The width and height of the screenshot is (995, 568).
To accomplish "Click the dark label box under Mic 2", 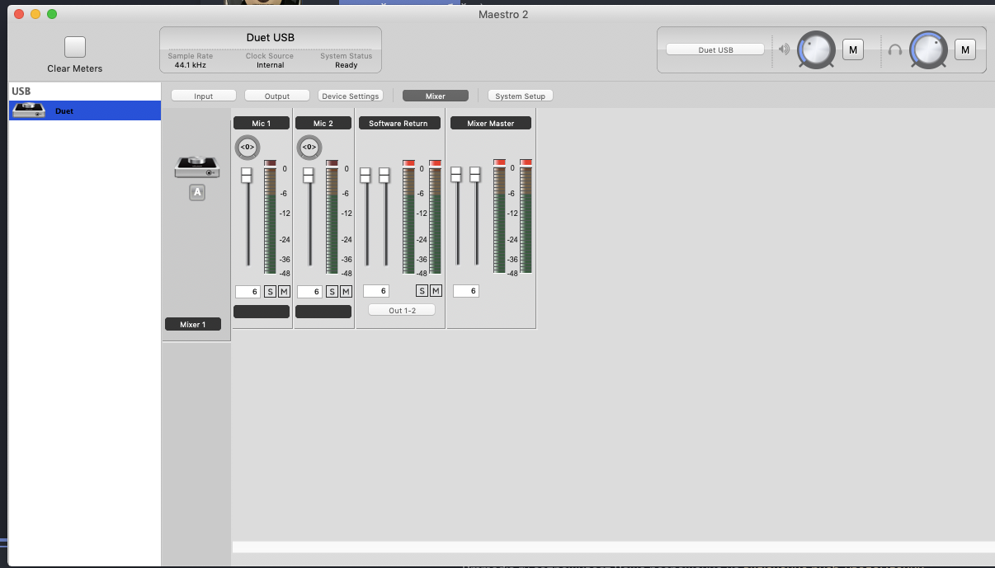I will click(x=323, y=311).
